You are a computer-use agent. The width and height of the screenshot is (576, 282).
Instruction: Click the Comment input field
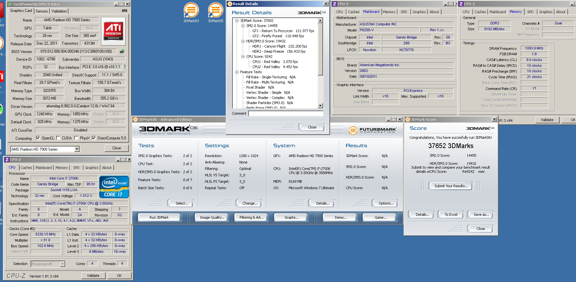click(x=286, y=113)
